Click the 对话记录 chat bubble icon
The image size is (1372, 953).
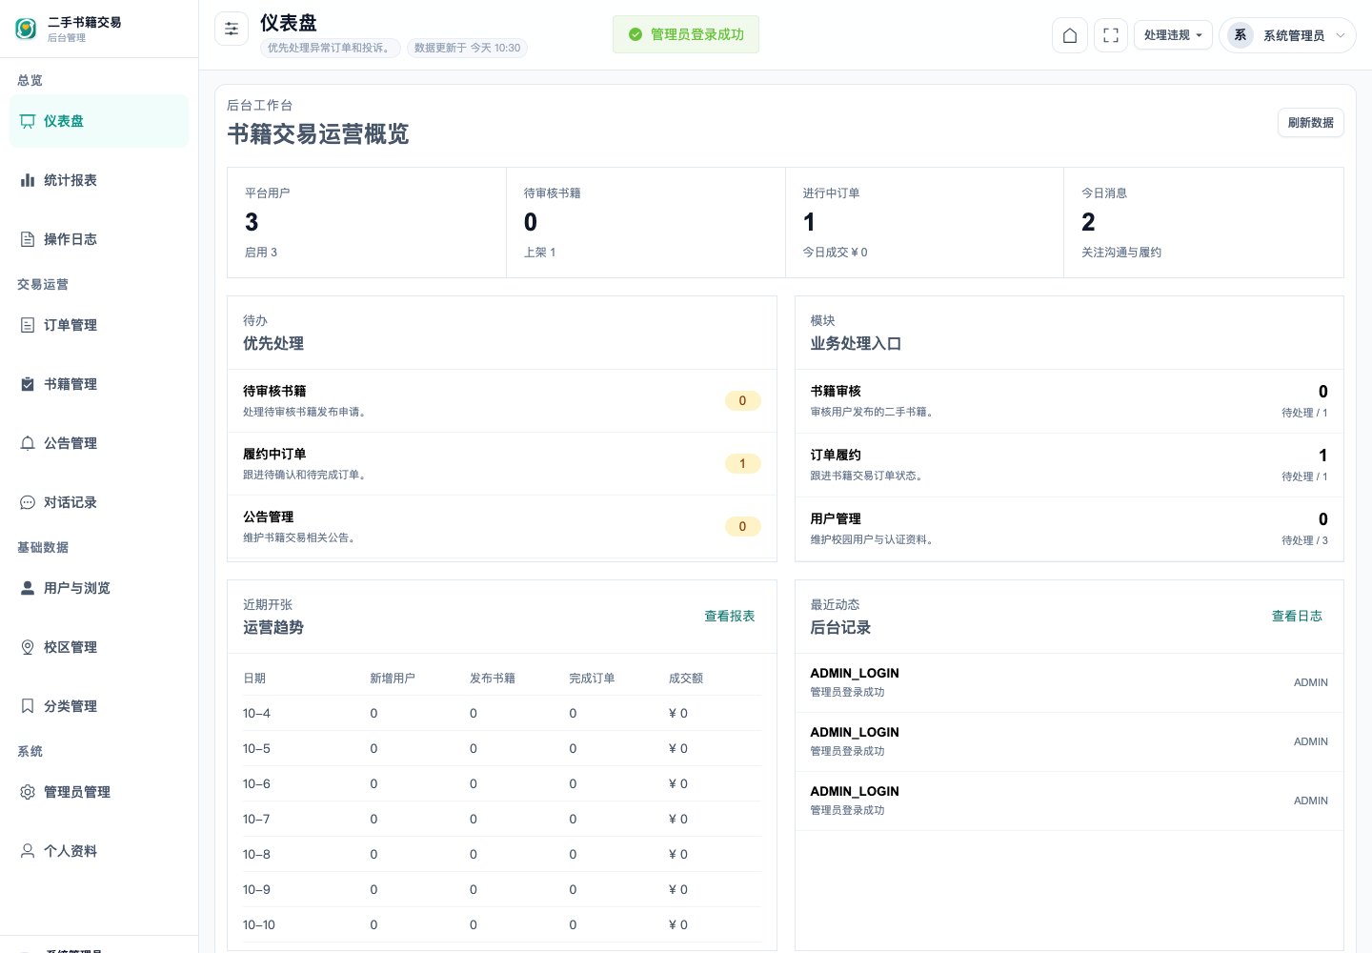click(28, 502)
